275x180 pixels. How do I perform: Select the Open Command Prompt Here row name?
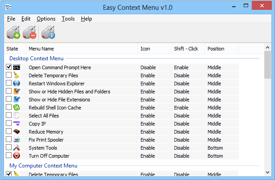pos(60,67)
